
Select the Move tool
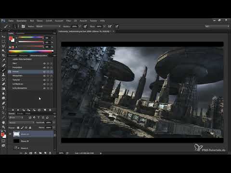click(3, 37)
